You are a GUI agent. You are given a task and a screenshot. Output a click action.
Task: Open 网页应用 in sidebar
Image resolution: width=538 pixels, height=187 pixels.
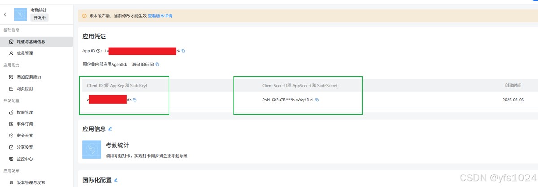coord(24,88)
